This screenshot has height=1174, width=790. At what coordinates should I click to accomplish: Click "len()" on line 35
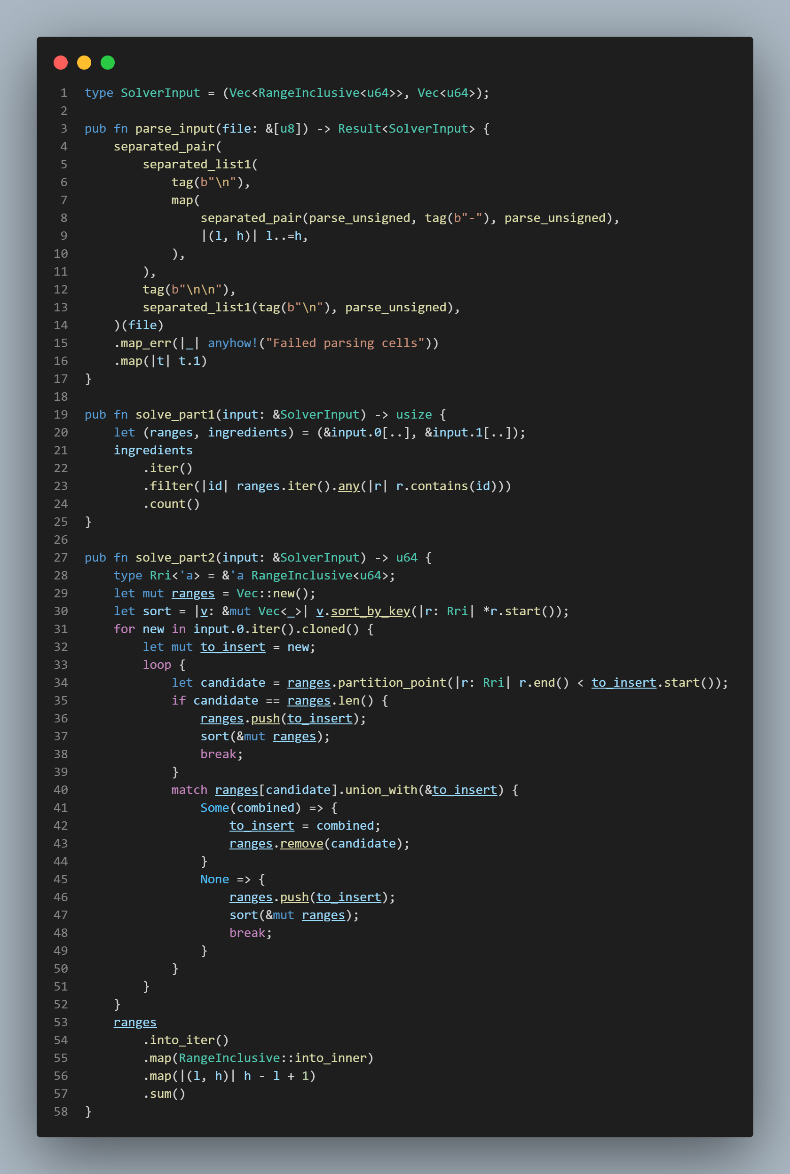pyautogui.click(x=355, y=700)
